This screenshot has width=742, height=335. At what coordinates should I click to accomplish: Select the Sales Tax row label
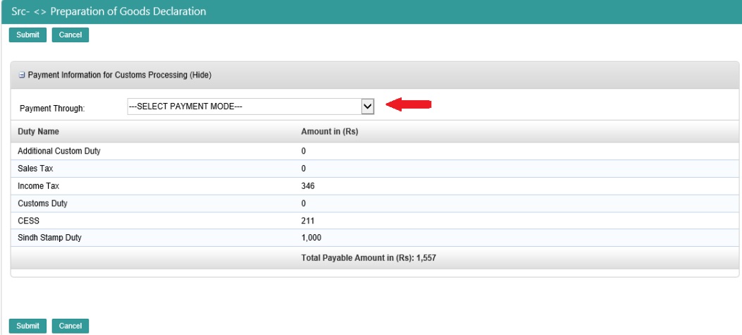[x=35, y=169]
